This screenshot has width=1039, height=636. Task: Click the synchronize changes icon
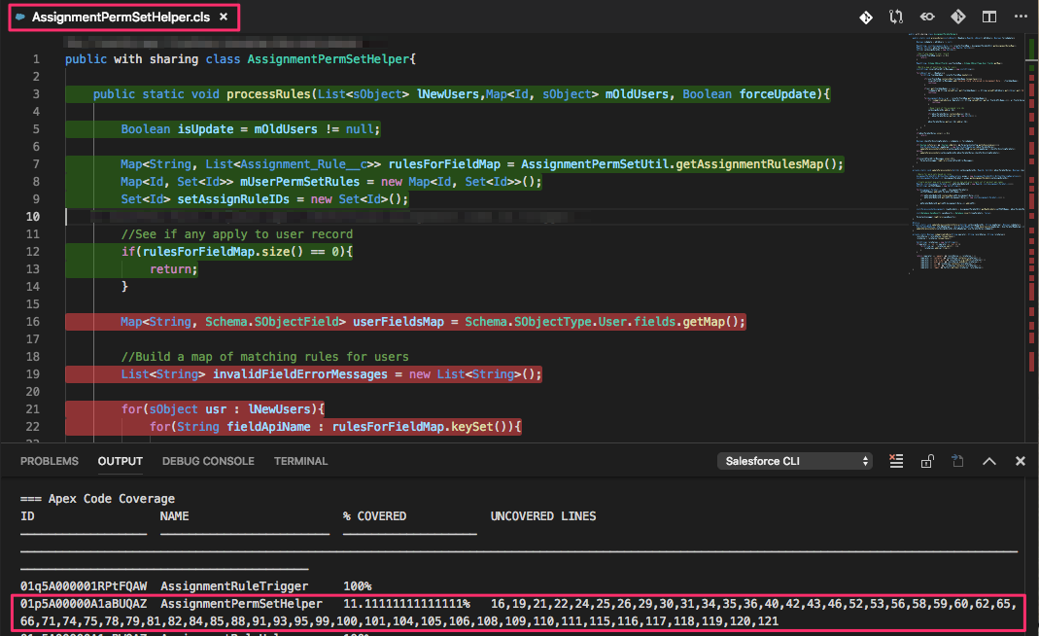click(x=895, y=17)
